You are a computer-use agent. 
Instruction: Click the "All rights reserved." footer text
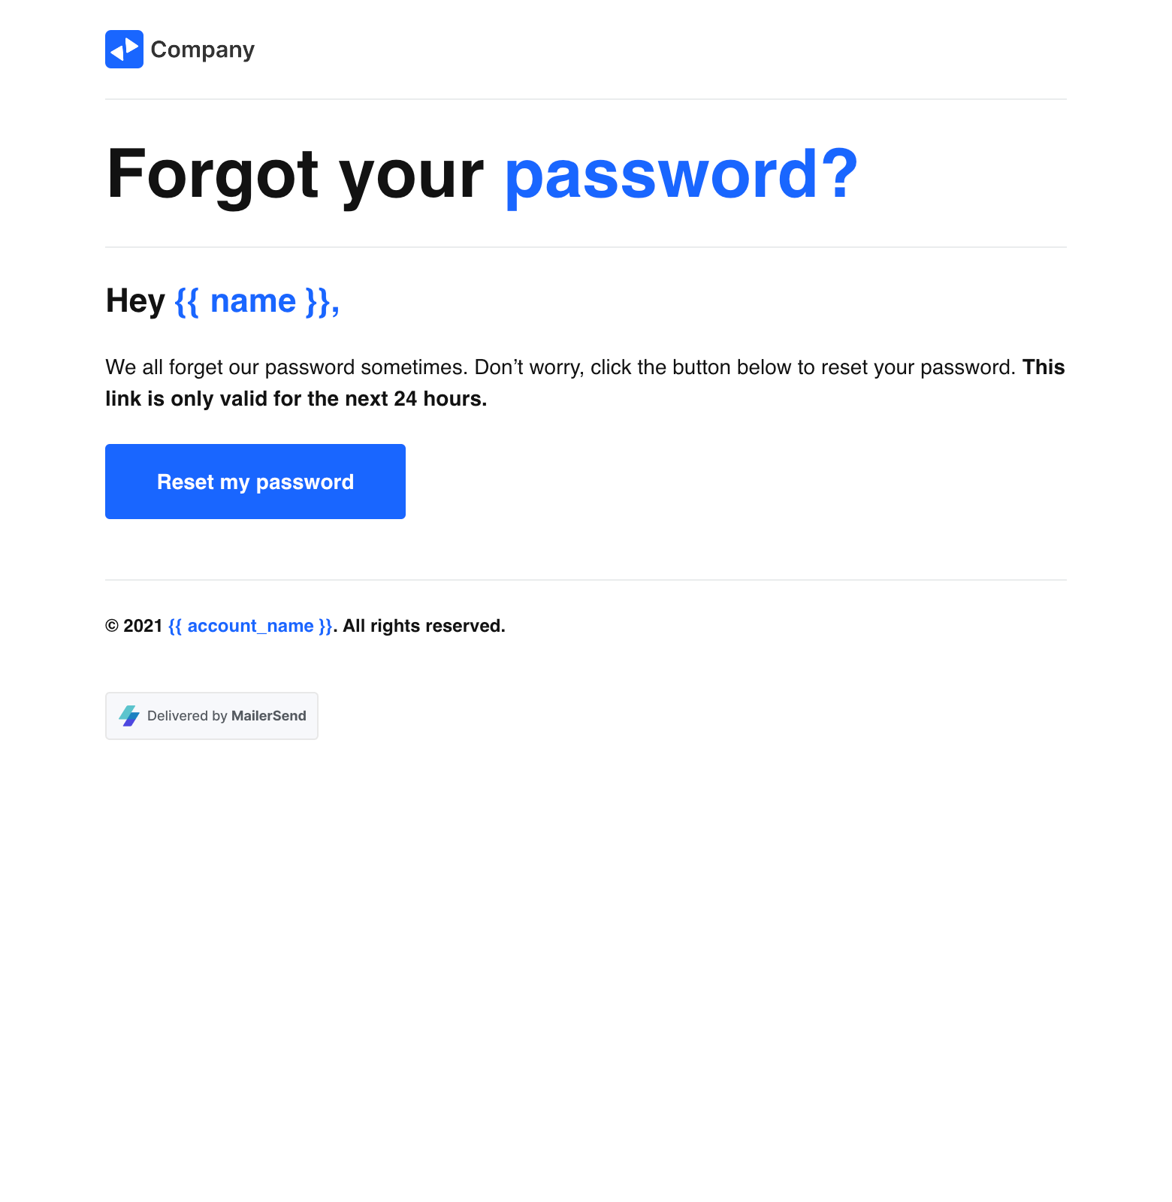click(x=424, y=626)
